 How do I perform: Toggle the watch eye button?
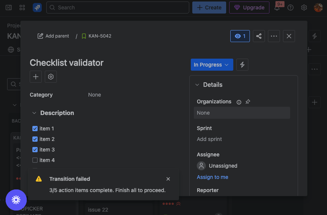[240, 36]
